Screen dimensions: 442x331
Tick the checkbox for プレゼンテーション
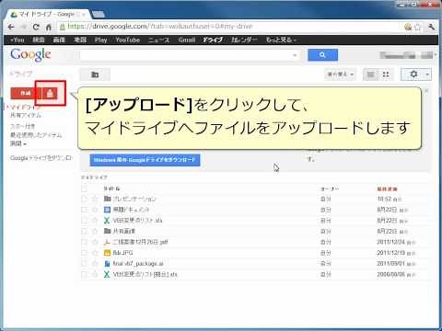point(84,199)
